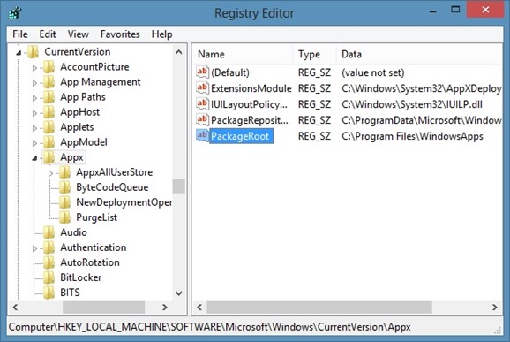Maximize the Registry Editor window

click(455, 10)
